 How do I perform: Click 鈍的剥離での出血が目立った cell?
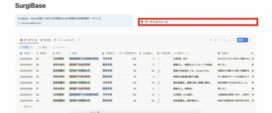[233, 83]
